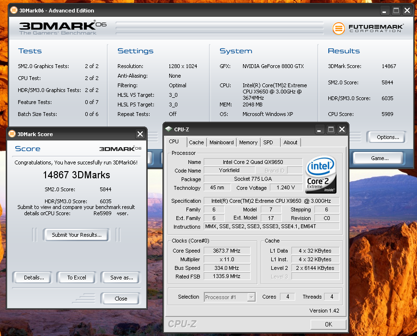
Task: Click the CPU-Z title bar icon
Action: tap(169, 129)
